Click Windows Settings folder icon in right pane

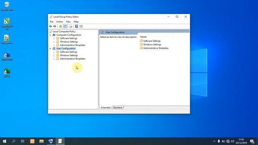pyautogui.click(x=141, y=44)
